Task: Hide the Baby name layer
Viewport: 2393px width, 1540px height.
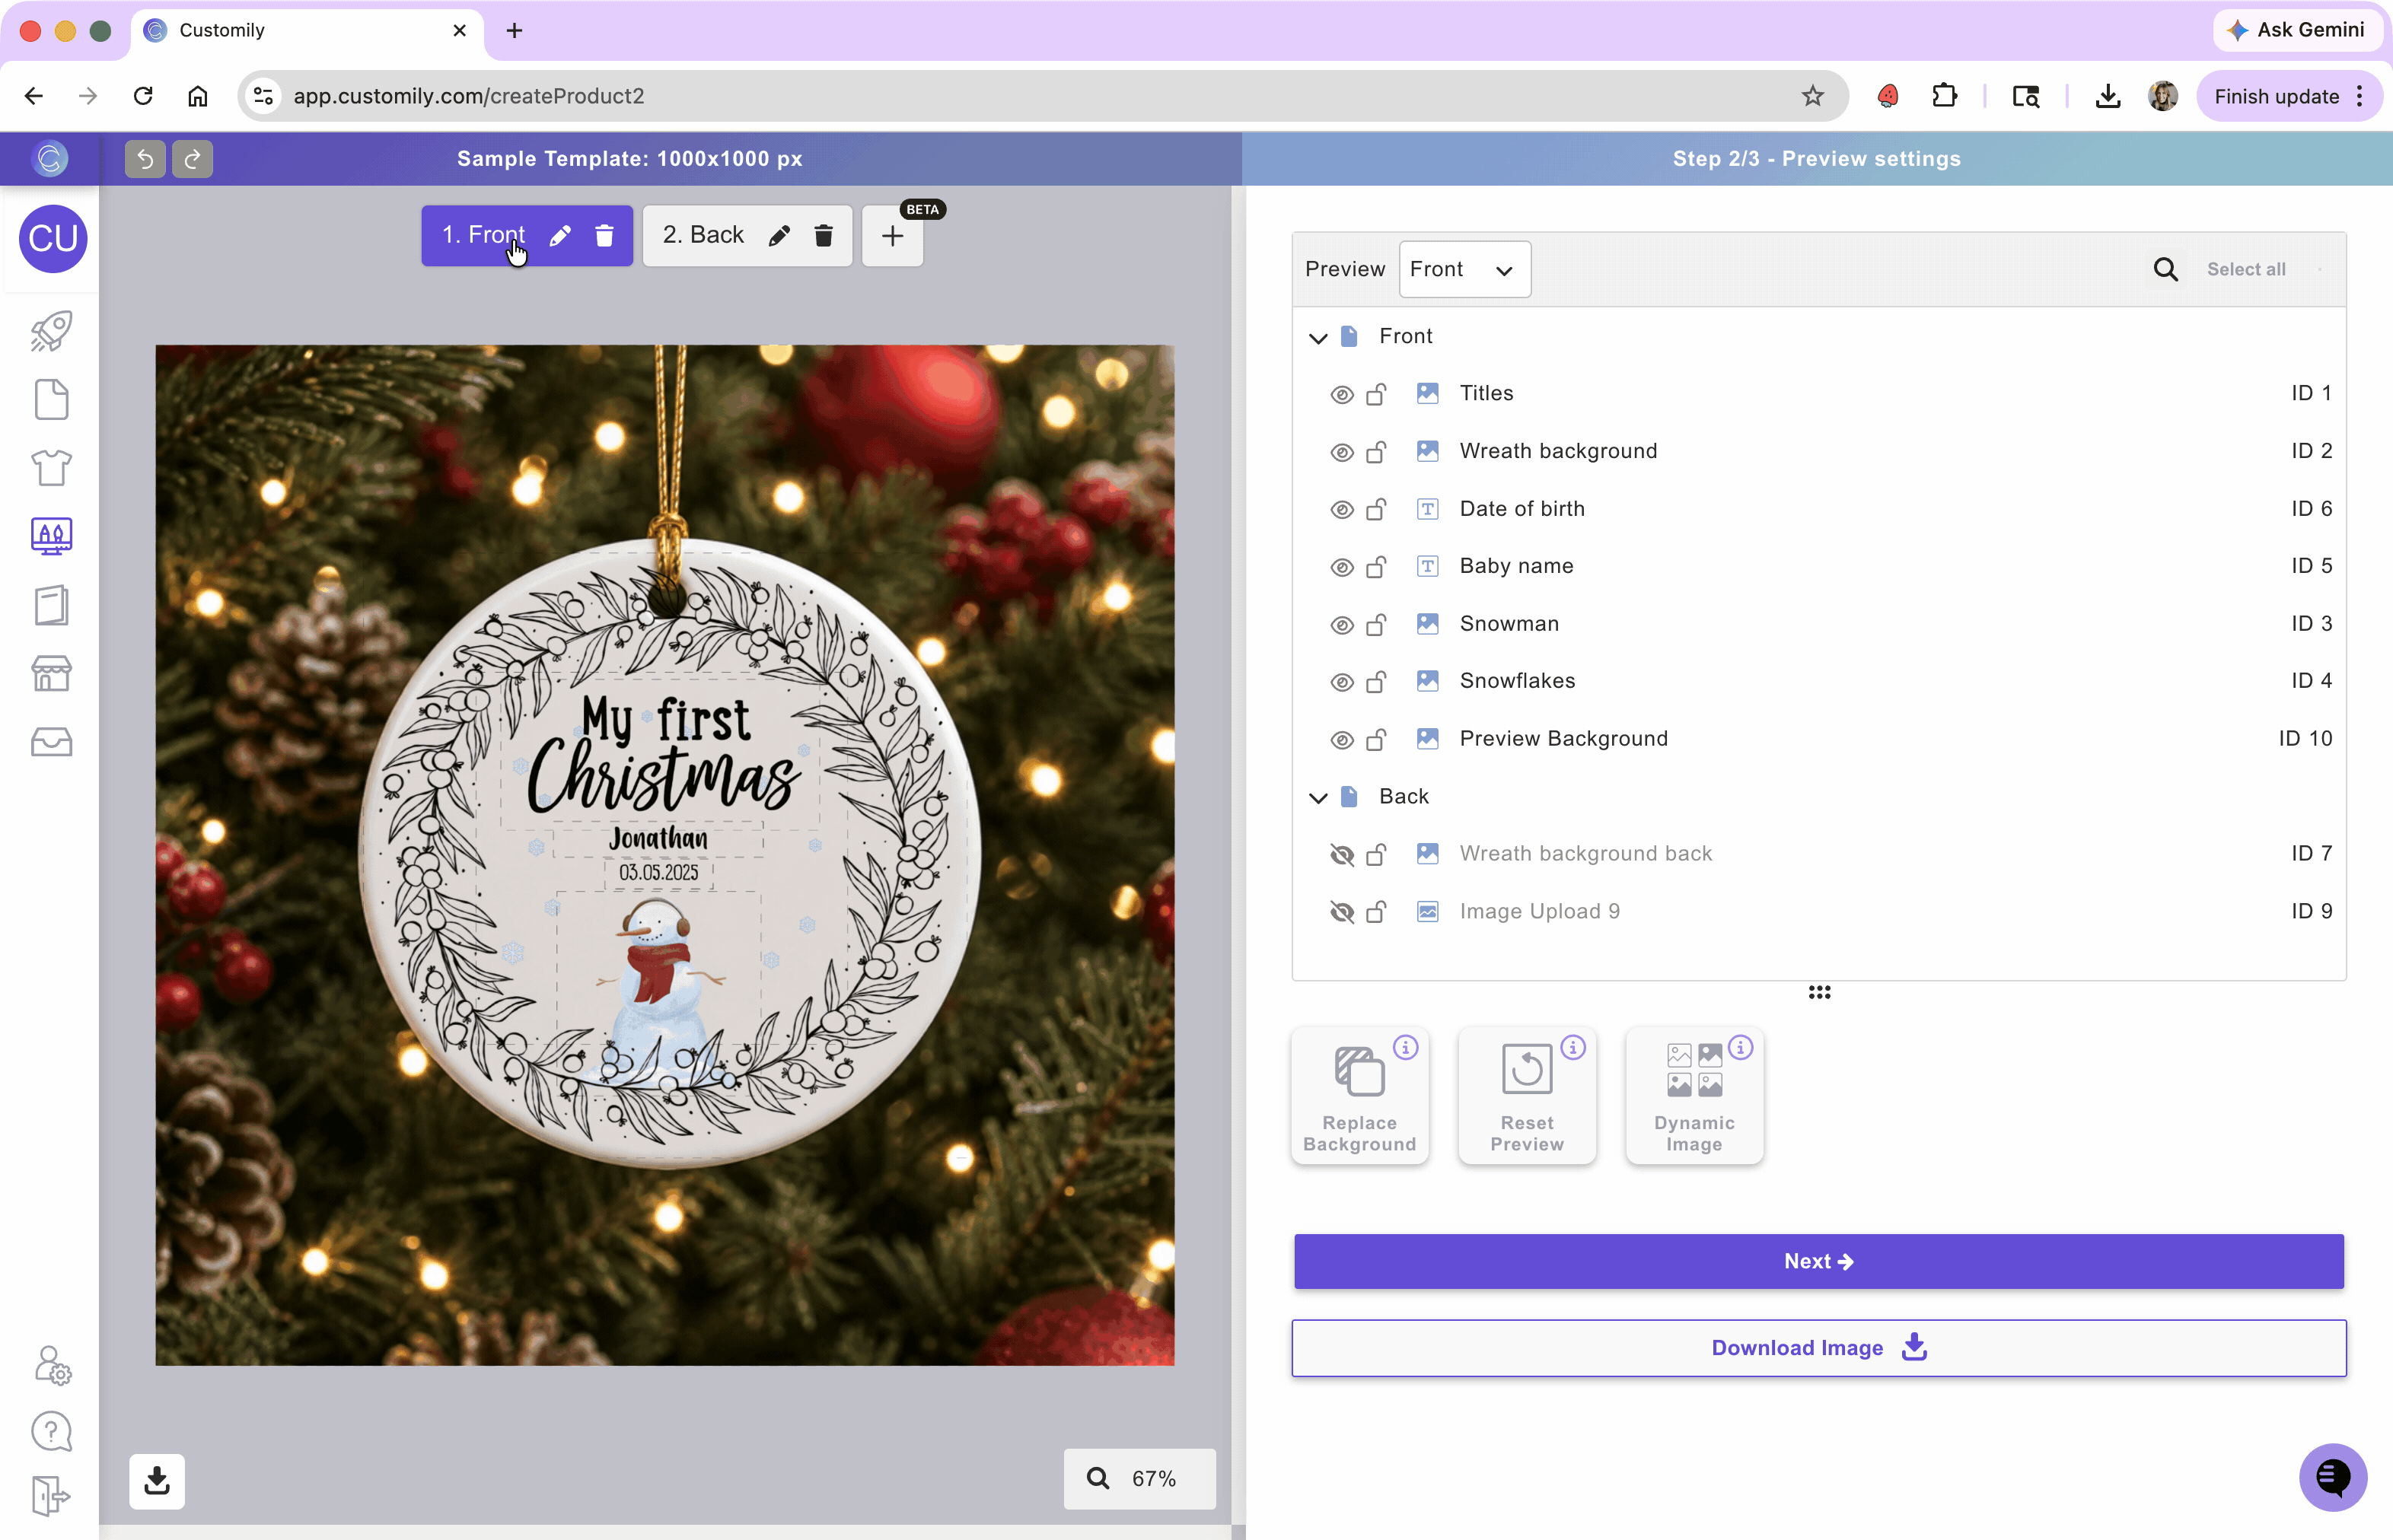Action: point(1342,567)
